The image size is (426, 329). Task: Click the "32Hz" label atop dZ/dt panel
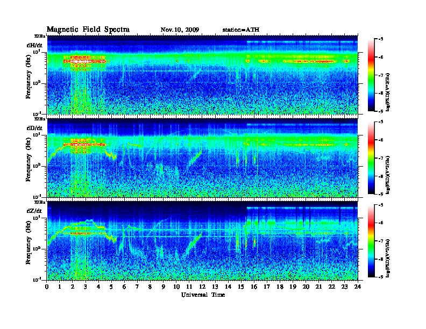(x=40, y=202)
